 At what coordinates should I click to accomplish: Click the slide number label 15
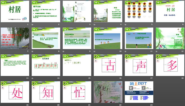(x=89, y=78)
